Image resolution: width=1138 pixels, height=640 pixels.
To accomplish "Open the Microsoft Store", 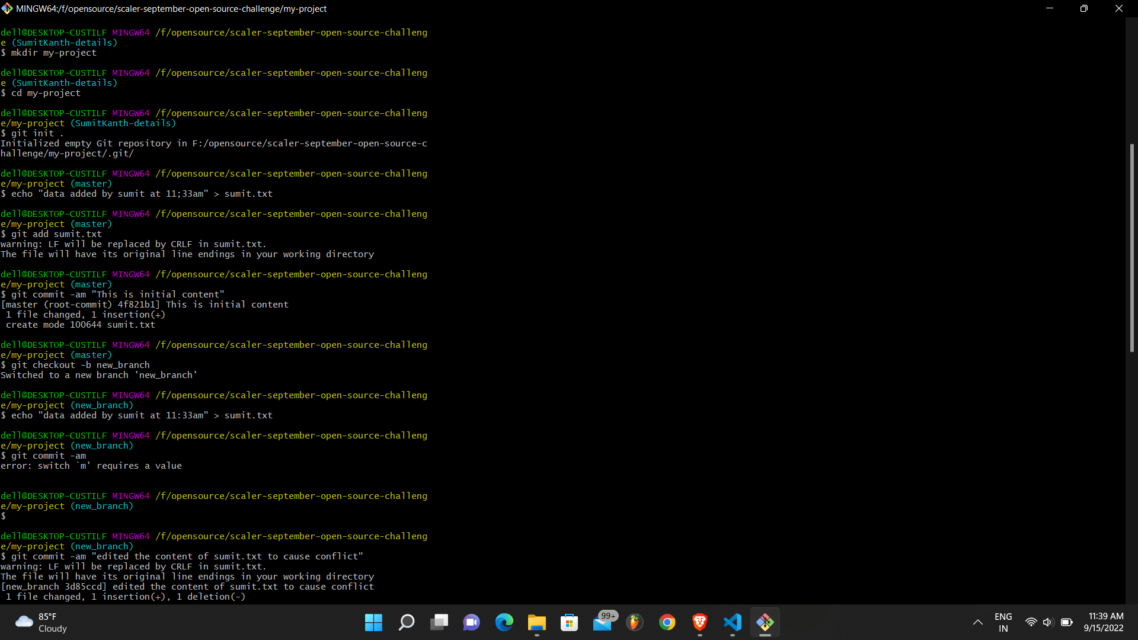I will pyautogui.click(x=570, y=623).
